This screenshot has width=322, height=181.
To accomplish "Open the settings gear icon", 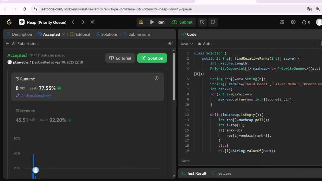I will tap(293, 22).
